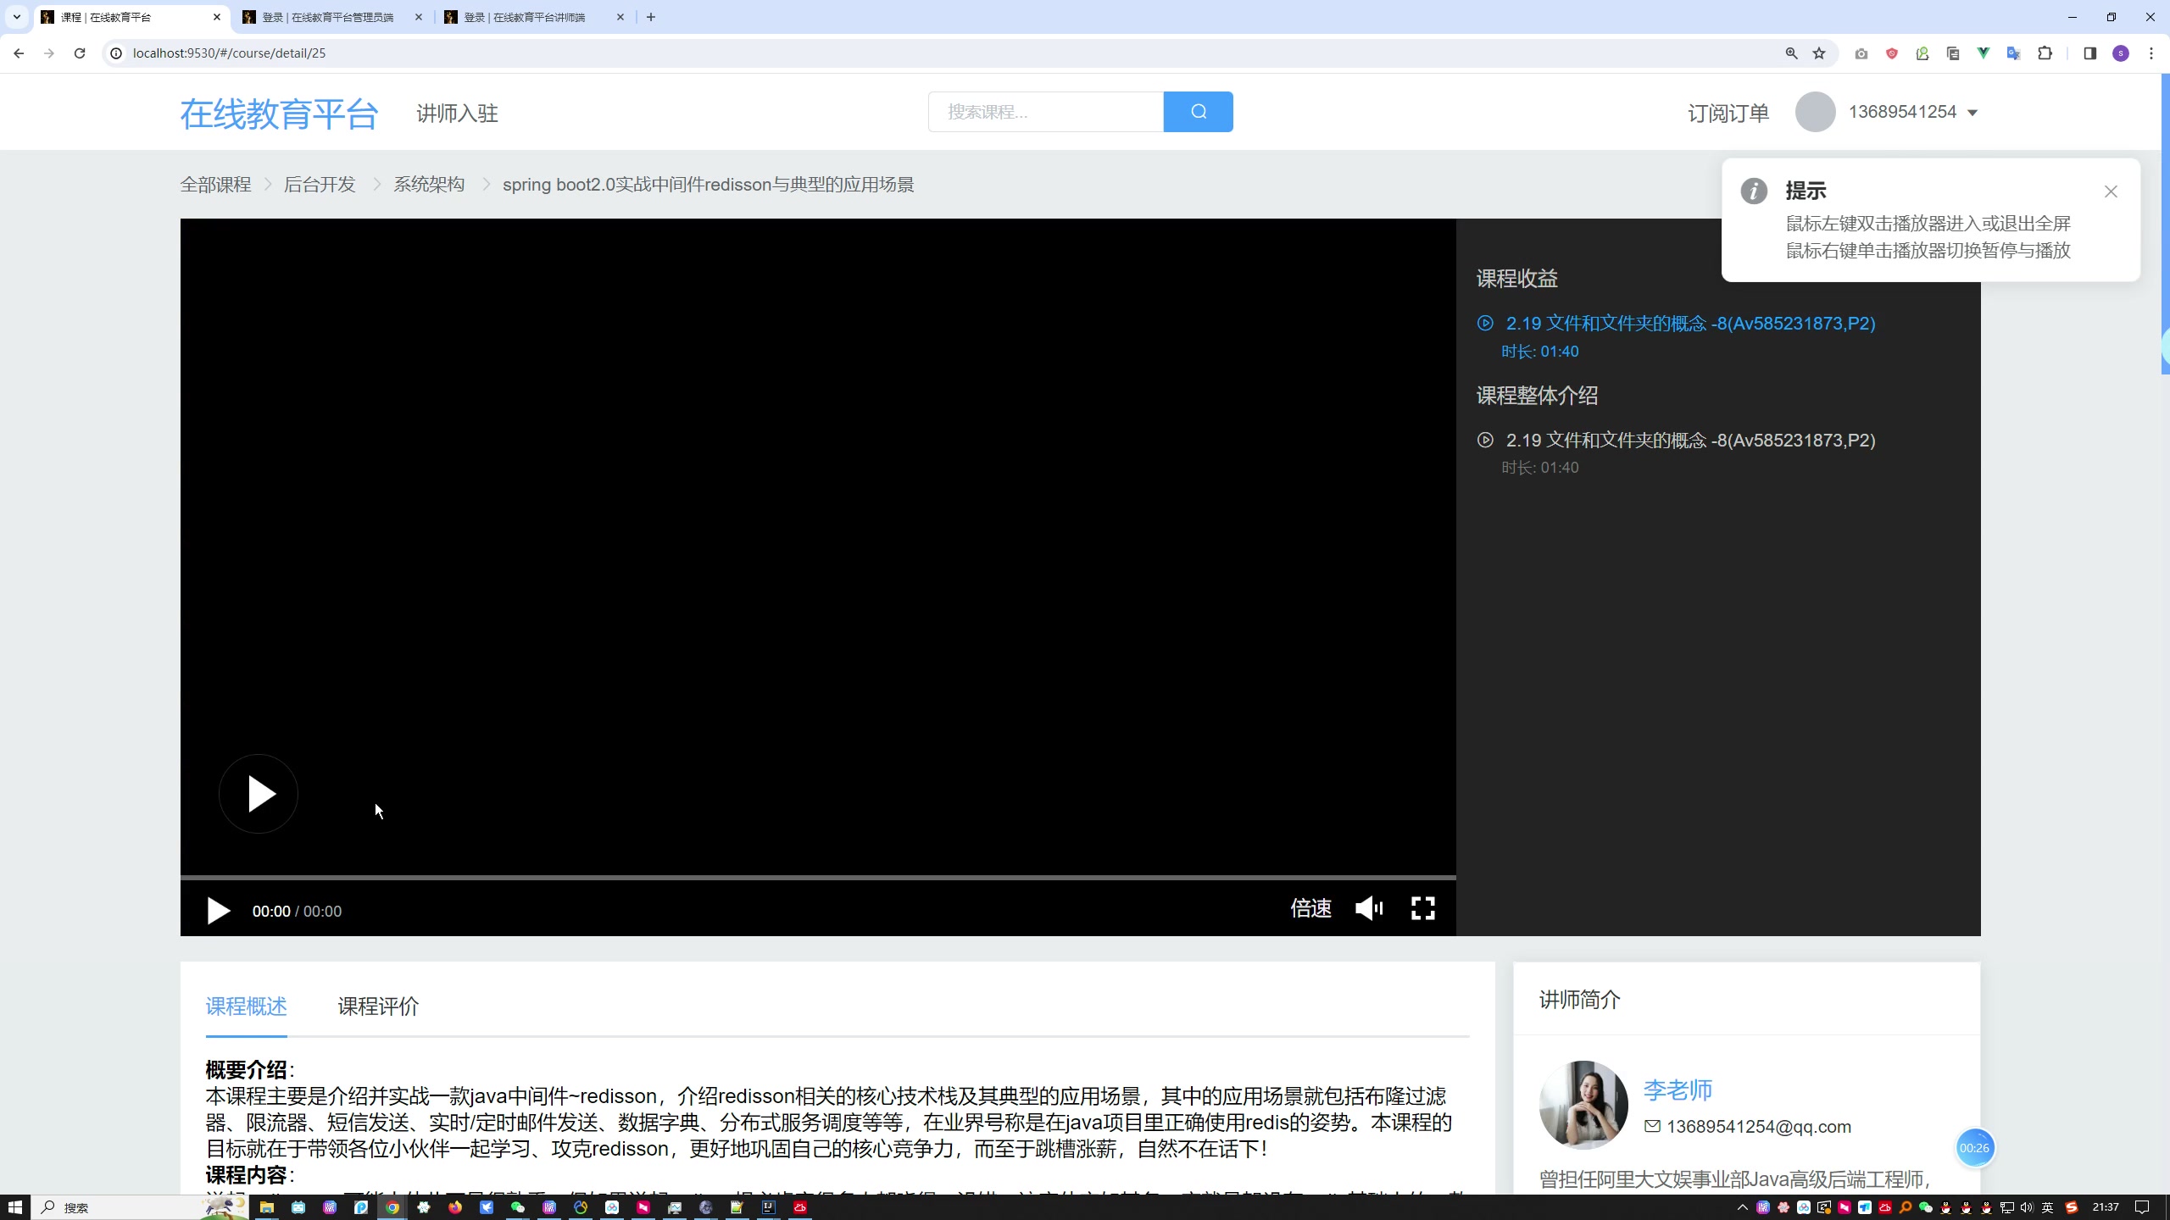Screen dimensions: 2170x1220
Task: Click the address bar URL
Action: pyautogui.click(x=229, y=53)
